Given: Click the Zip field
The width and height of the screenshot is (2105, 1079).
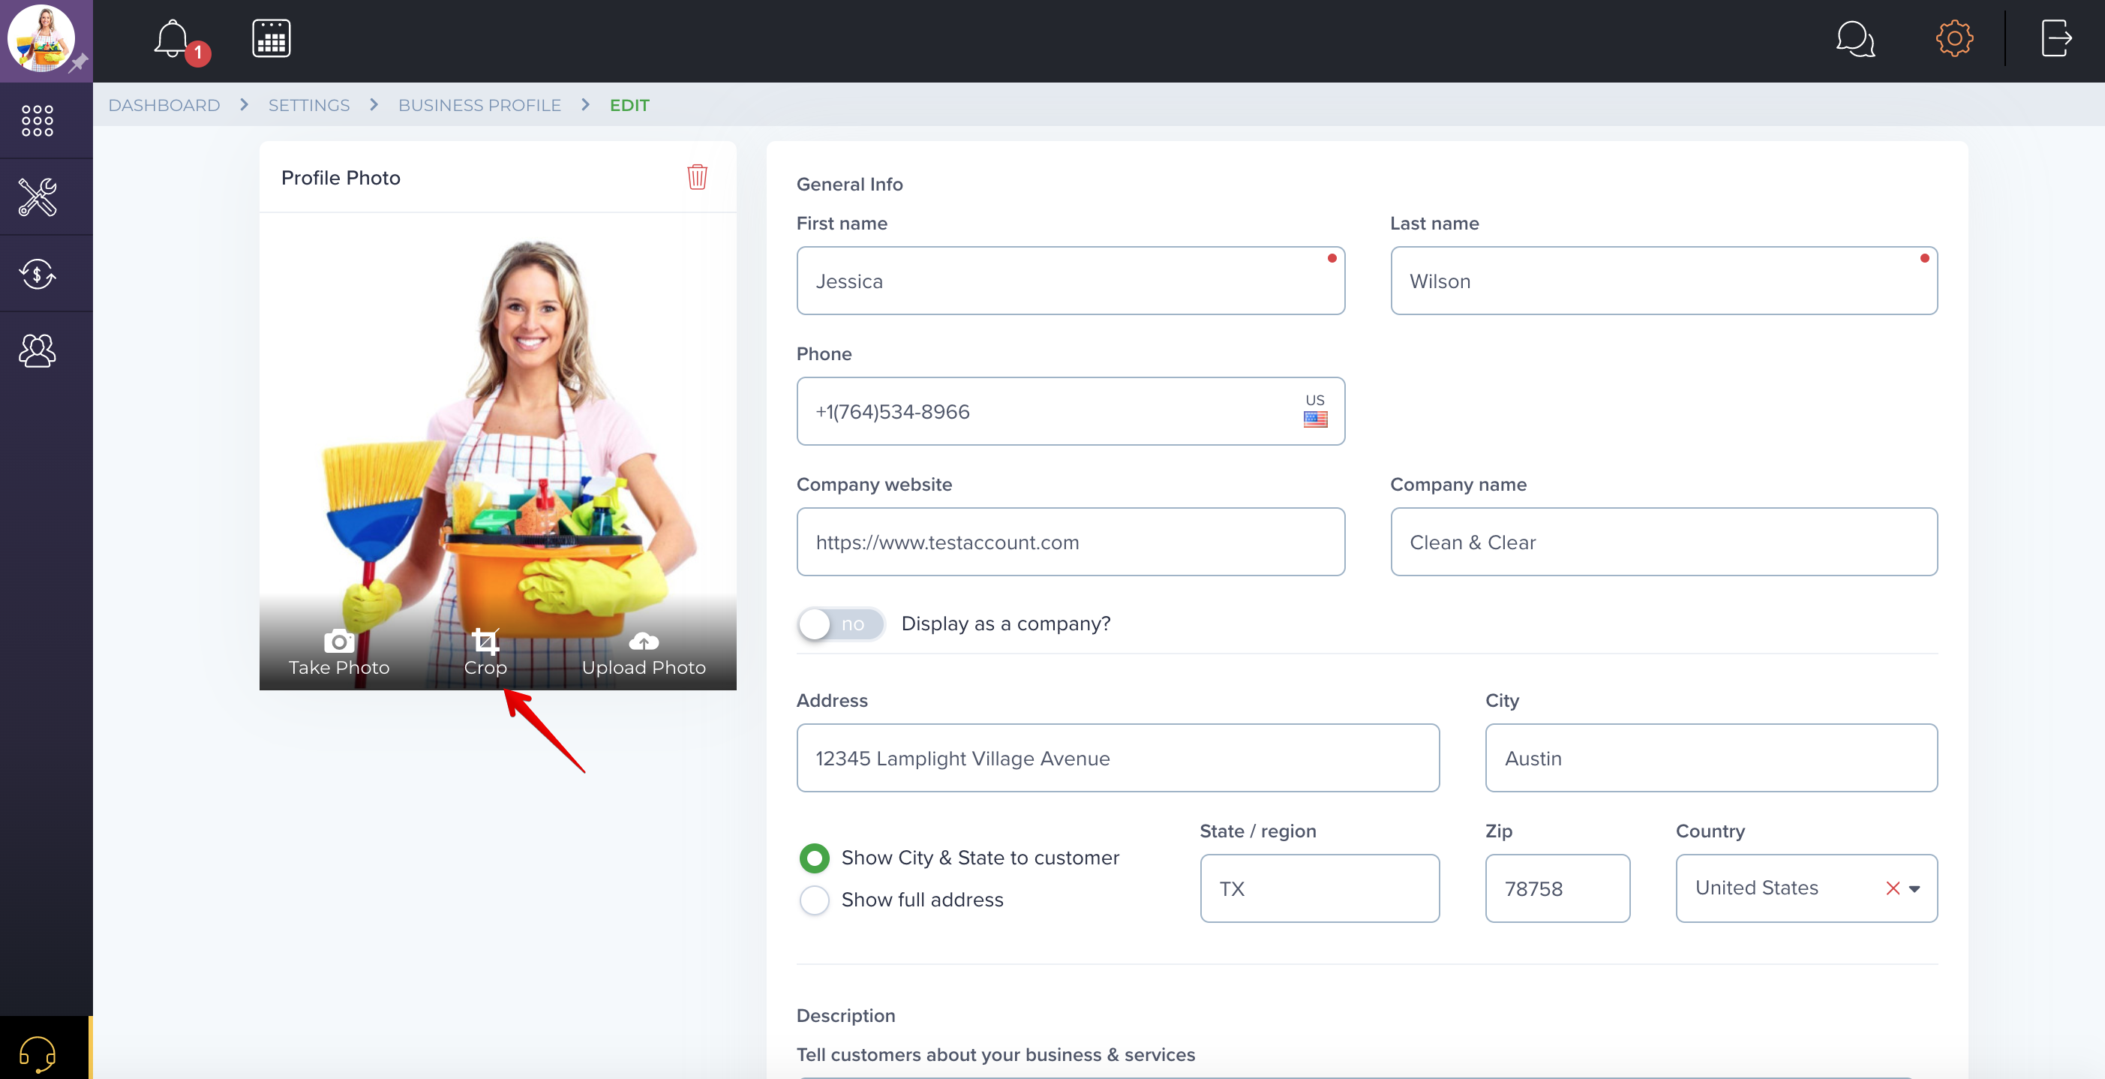Looking at the screenshot, I should (1557, 889).
